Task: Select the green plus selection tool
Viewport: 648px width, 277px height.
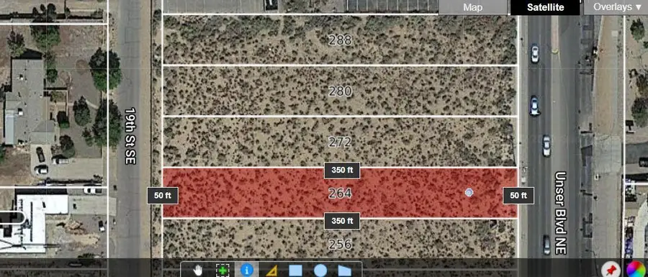Action: tap(222, 271)
